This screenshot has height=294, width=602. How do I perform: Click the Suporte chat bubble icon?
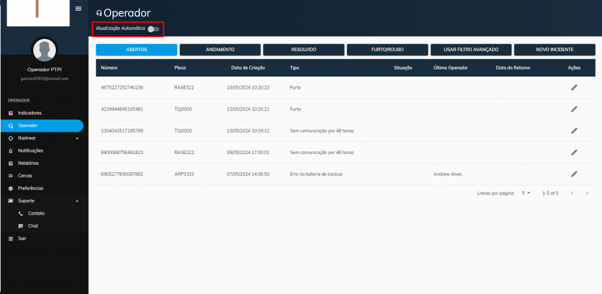click(11, 201)
